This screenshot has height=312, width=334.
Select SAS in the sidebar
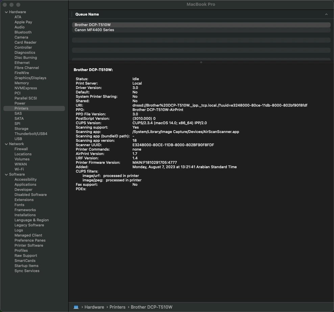18,113
